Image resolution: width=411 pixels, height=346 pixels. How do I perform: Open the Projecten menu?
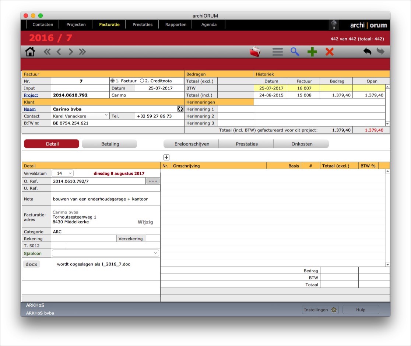[76, 25]
